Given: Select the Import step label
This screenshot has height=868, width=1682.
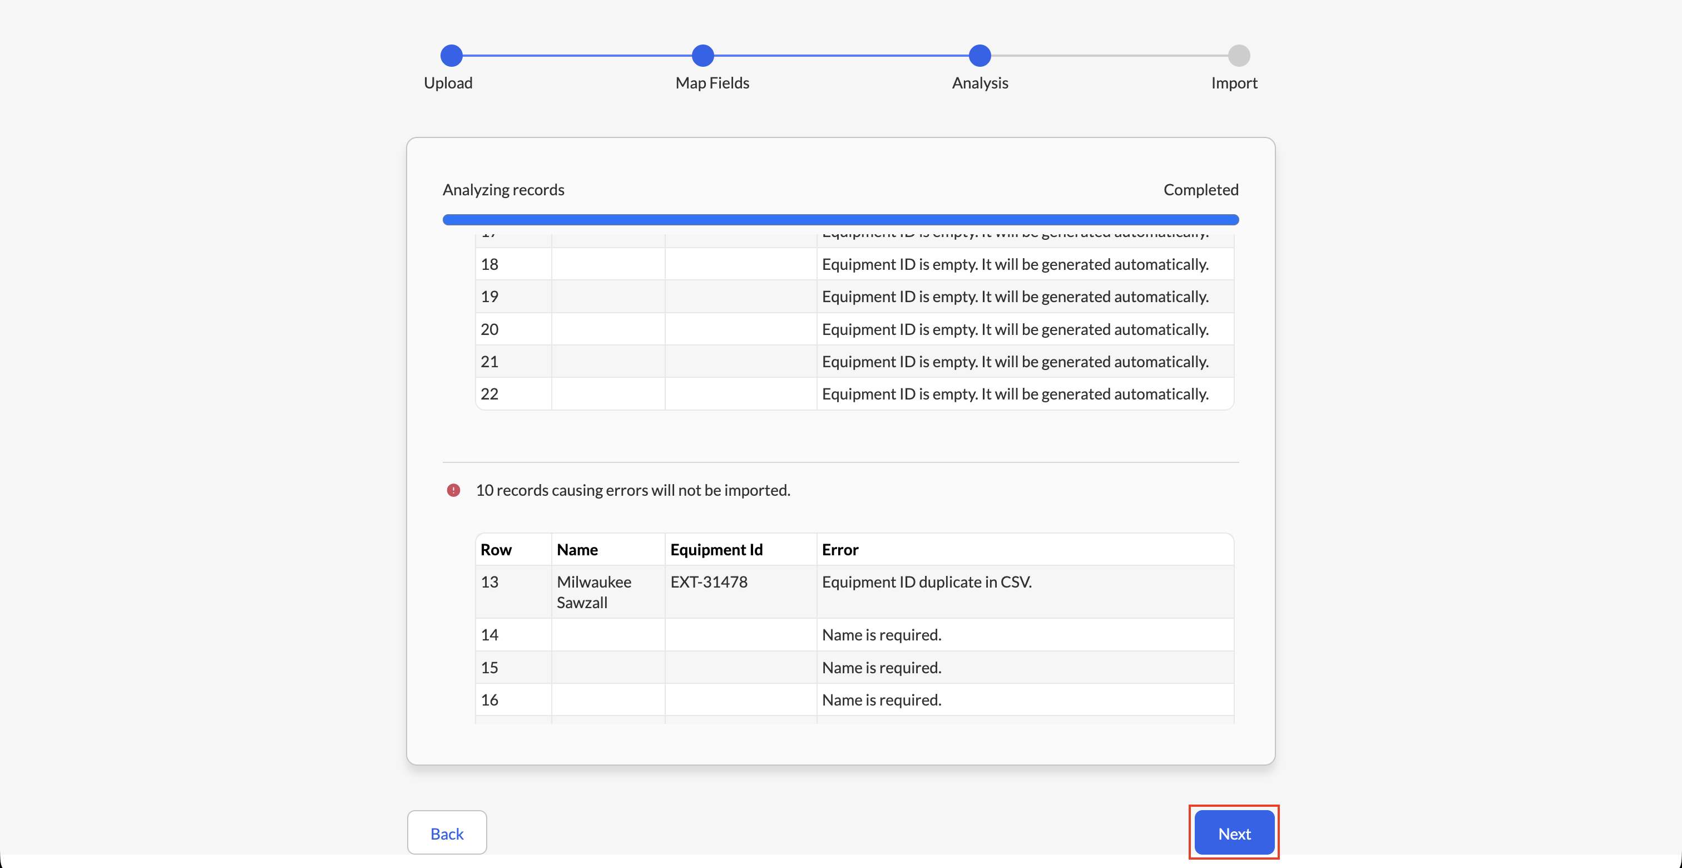Looking at the screenshot, I should click(x=1234, y=83).
